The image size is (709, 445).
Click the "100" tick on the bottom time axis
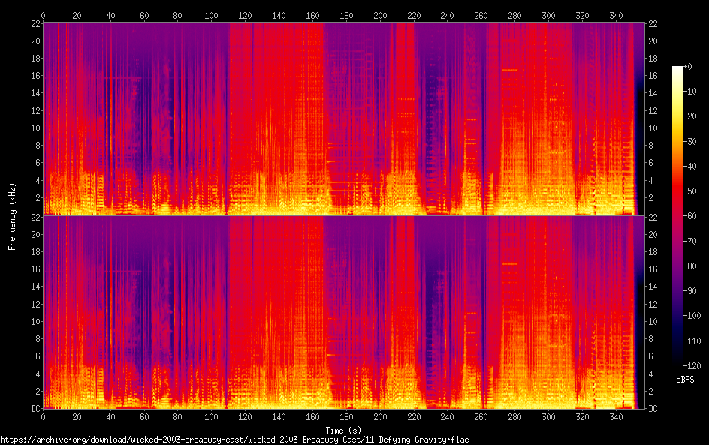click(211, 417)
